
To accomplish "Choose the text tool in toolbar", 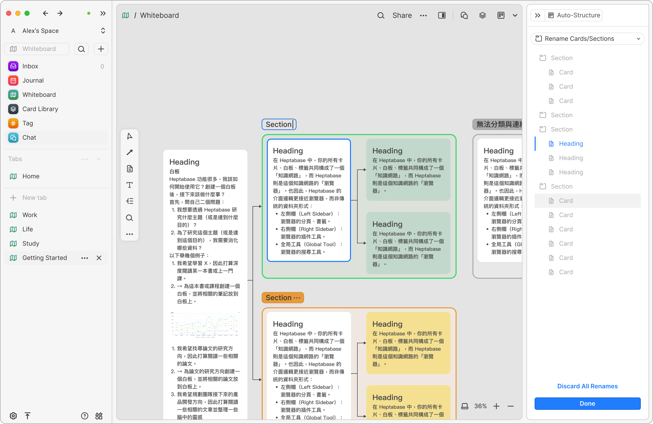I will [x=130, y=185].
